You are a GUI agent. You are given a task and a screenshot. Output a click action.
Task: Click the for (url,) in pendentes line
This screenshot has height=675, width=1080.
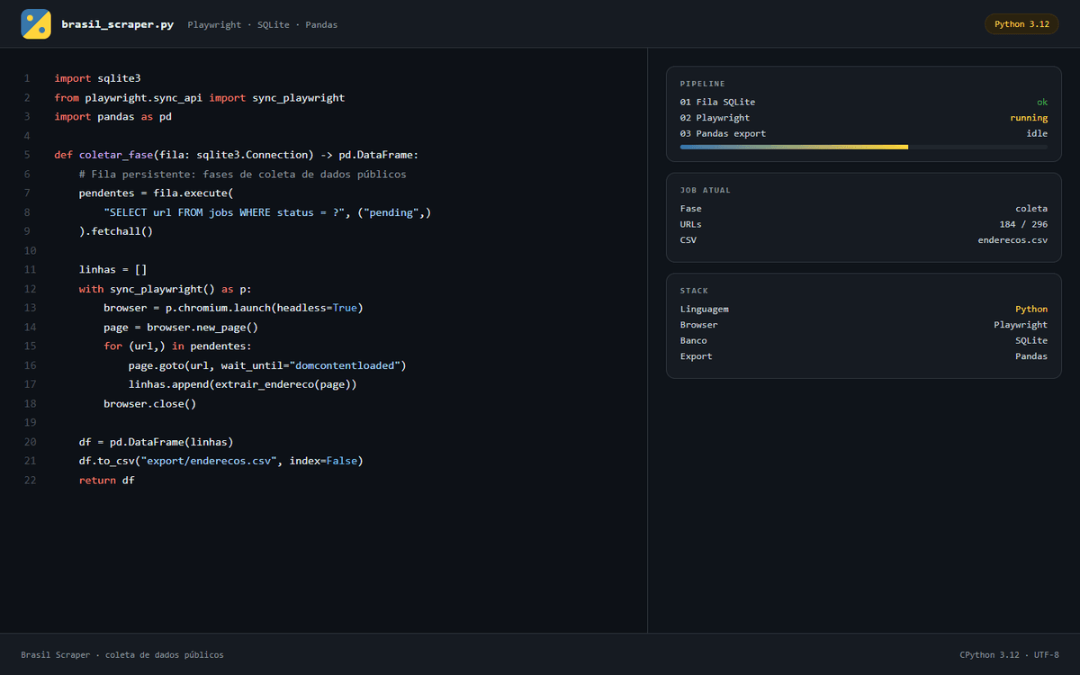[x=178, y=346]
